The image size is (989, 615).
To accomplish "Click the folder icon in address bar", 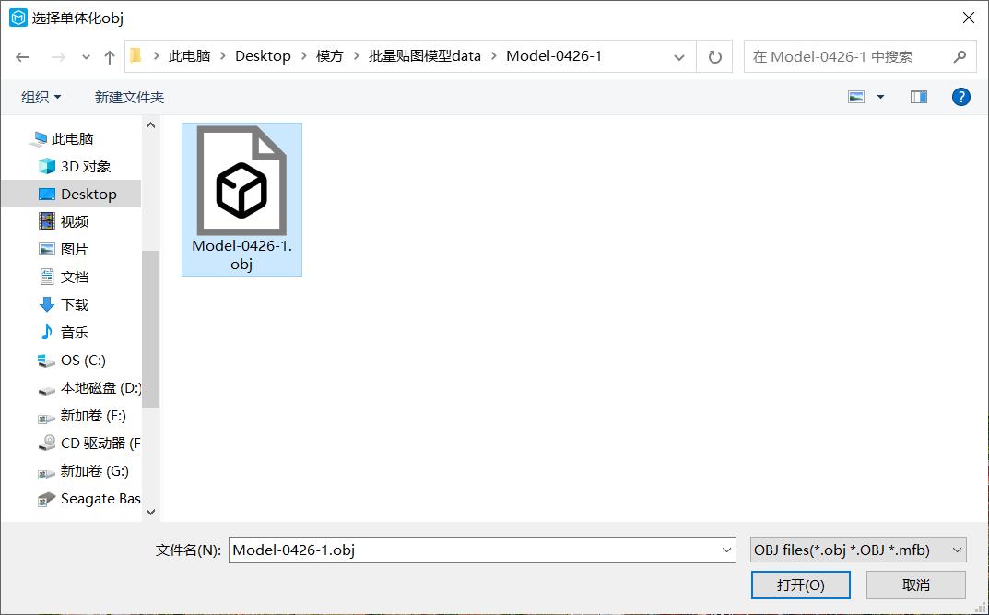I will tap(135, 56).
